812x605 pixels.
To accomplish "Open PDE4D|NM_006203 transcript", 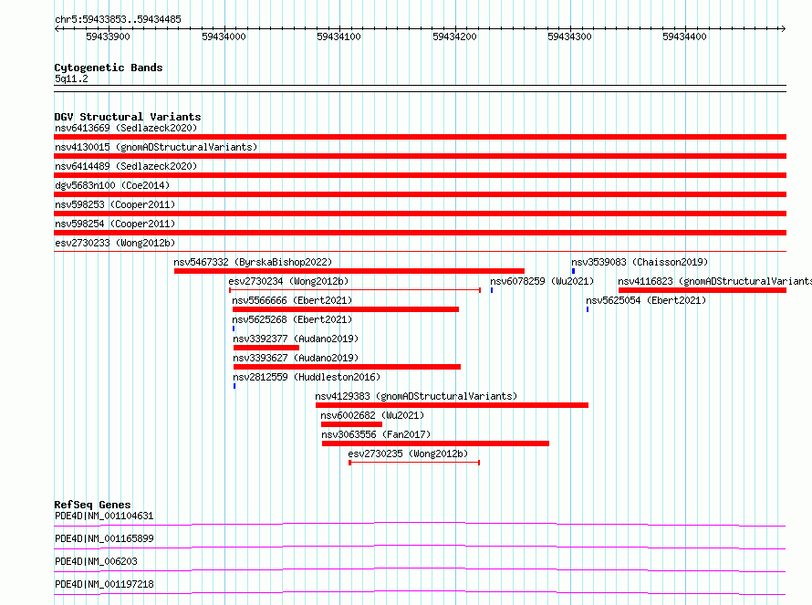I will point(96,561).
